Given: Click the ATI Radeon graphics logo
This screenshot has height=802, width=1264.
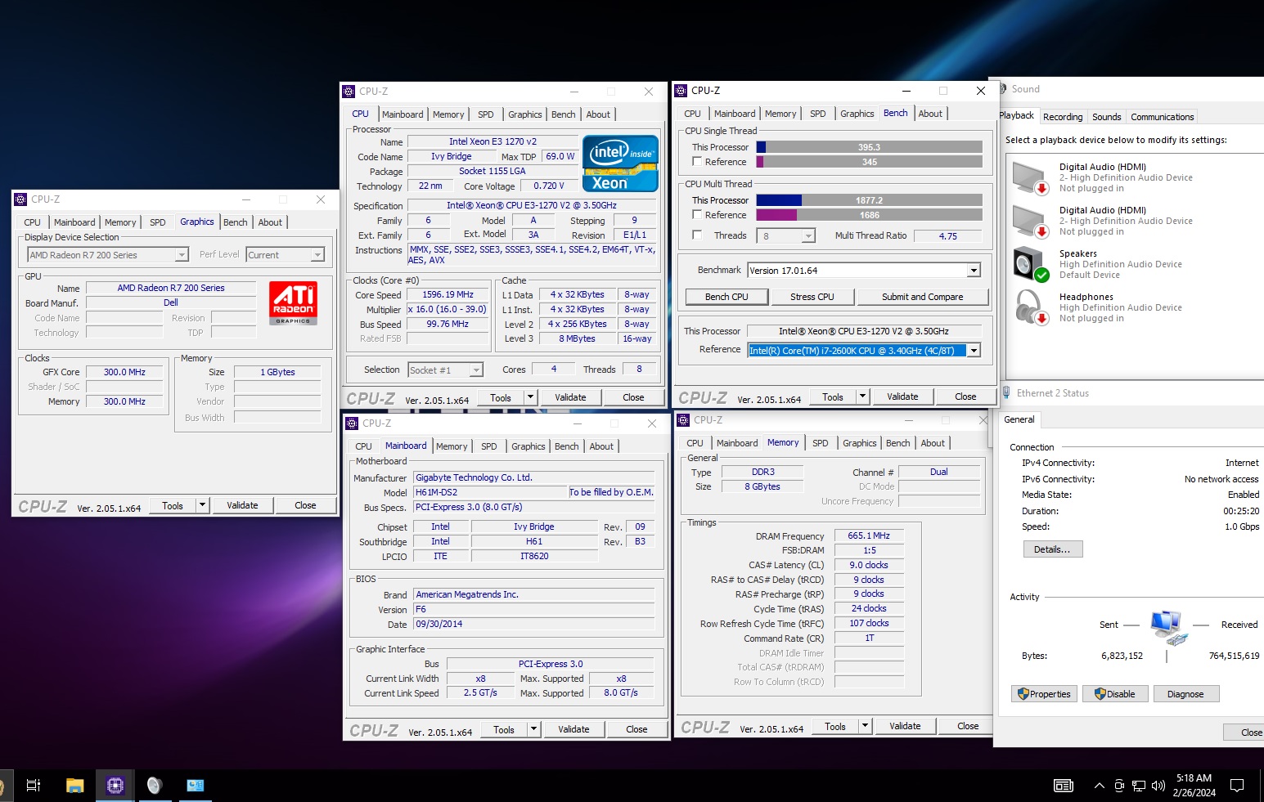Looking at the screenshot, I should pos(294,303).
